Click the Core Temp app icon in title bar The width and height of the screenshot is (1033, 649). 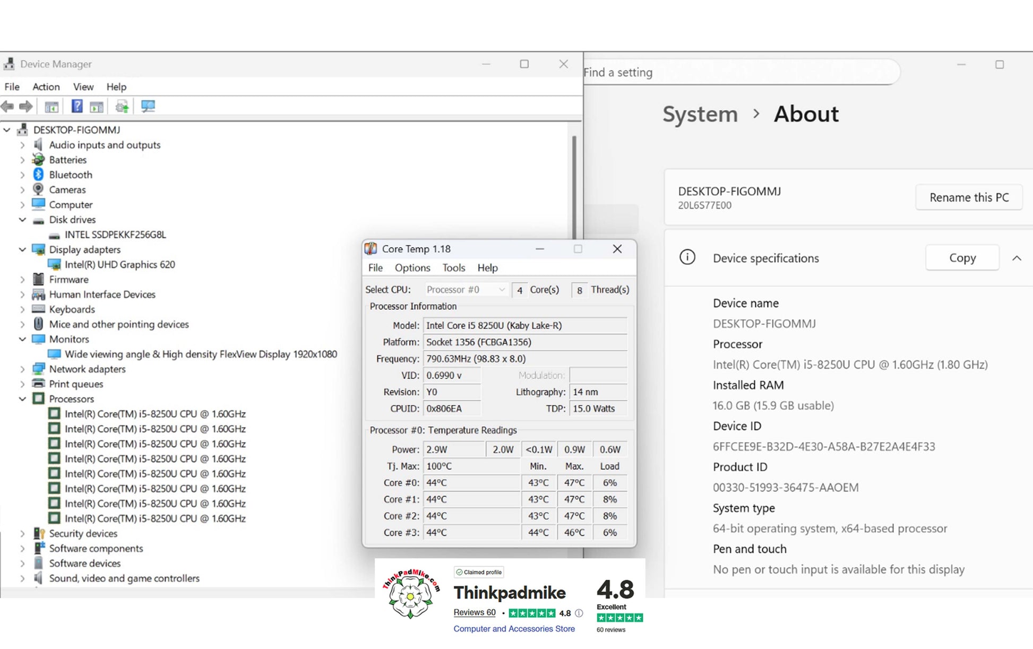(x=371, y=249)
